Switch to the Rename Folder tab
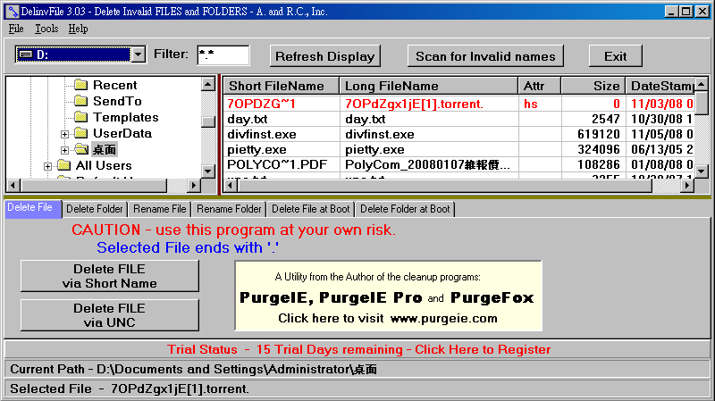This screenshot has height=401, width=715. (229, 209)
